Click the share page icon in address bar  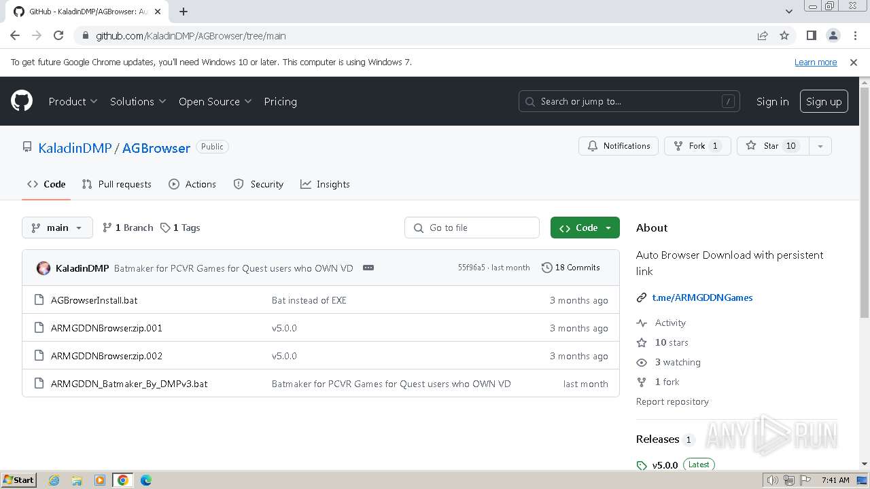[763, 35]
